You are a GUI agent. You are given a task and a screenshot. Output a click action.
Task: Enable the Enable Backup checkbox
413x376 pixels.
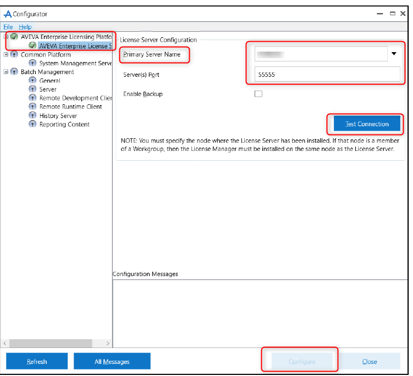(x=258, y=94)
